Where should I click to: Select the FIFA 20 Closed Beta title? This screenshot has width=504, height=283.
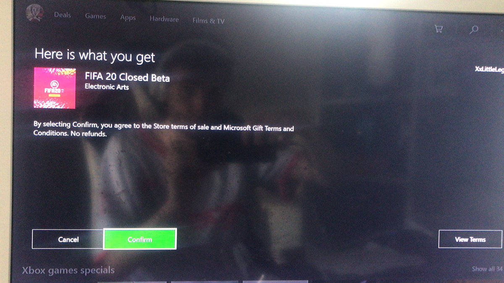coord(127,77)
